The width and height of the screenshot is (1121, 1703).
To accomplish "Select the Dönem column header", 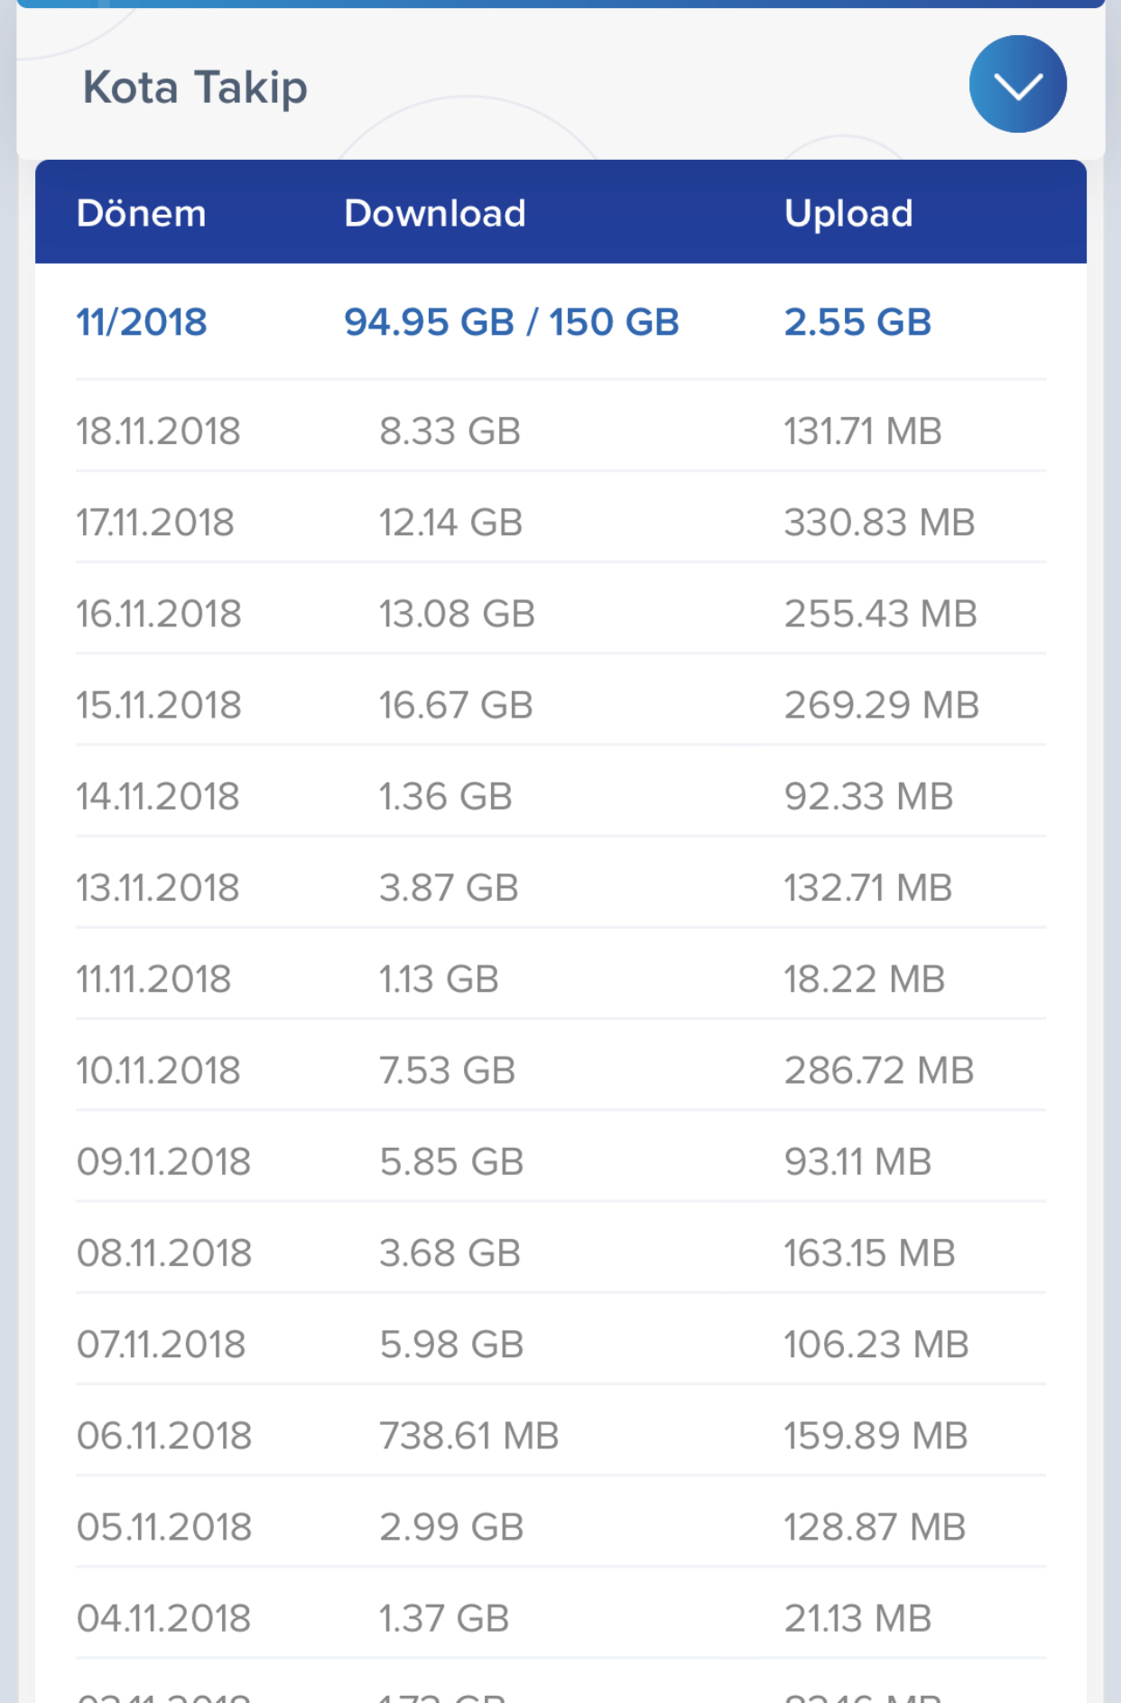I will pyautogui.click(x=141, y=213).
